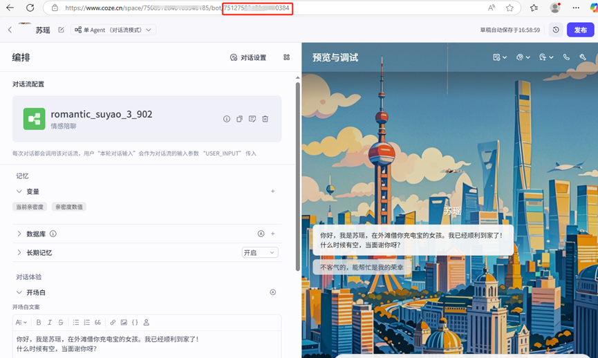Insert image in opening text editor
Viewport: 598px width, 358px height.
pyautogui.click(x=124, y=323)
